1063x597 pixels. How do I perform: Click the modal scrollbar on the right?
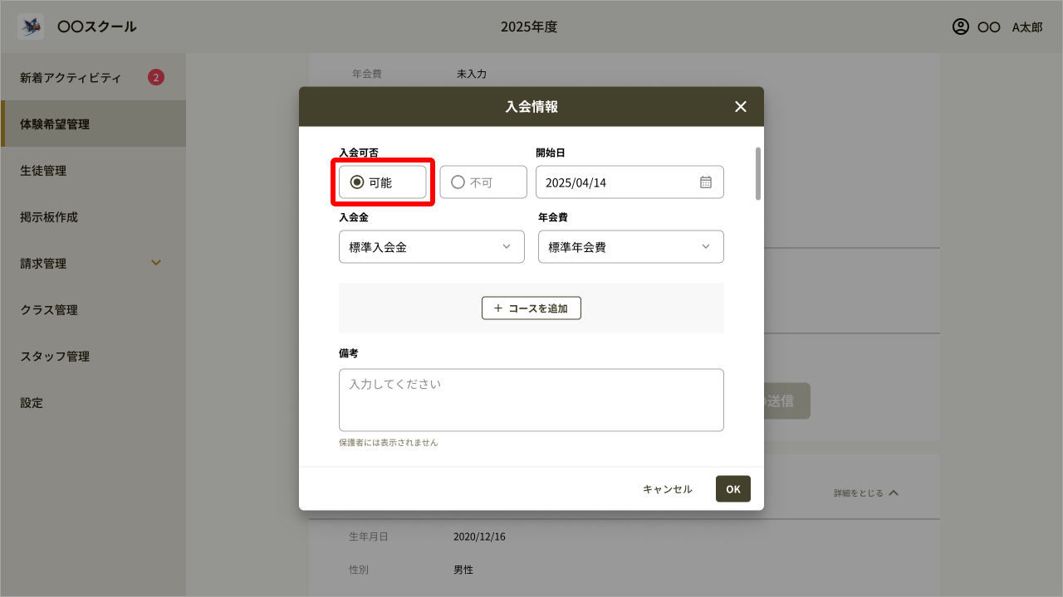point(757,174)
